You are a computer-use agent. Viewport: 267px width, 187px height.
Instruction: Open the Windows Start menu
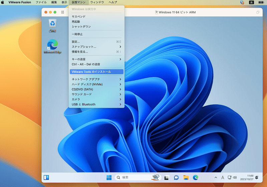[109, 177]
